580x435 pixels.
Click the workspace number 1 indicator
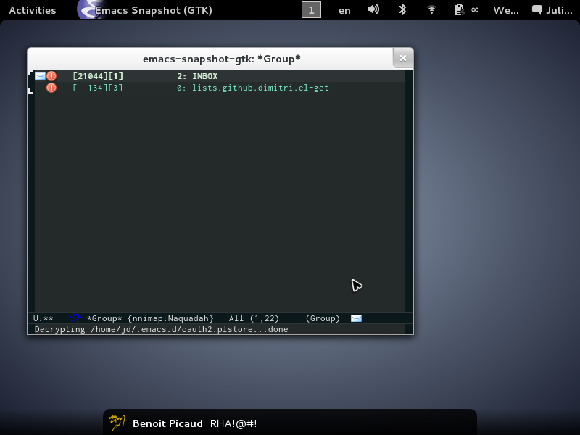(x=310, y=9)
